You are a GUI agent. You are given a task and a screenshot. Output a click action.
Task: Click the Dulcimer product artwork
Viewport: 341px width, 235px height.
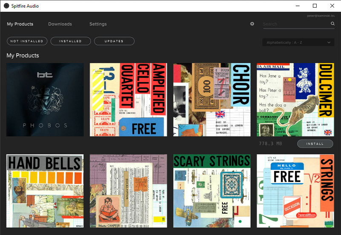[295, 100]
